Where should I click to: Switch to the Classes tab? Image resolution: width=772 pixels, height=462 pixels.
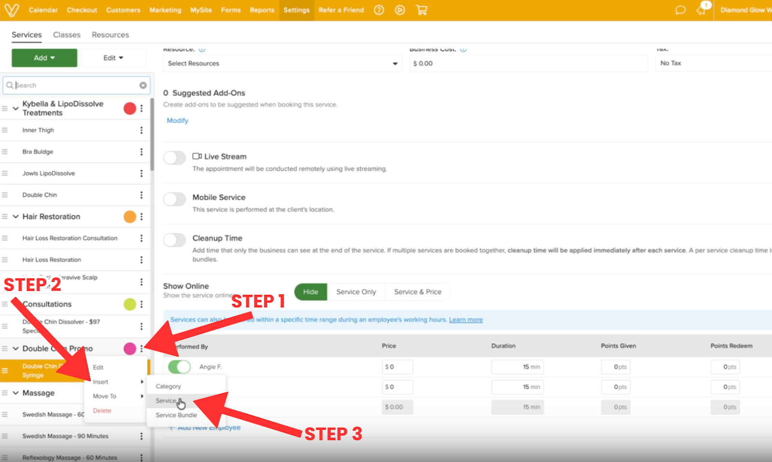[67, 35]
